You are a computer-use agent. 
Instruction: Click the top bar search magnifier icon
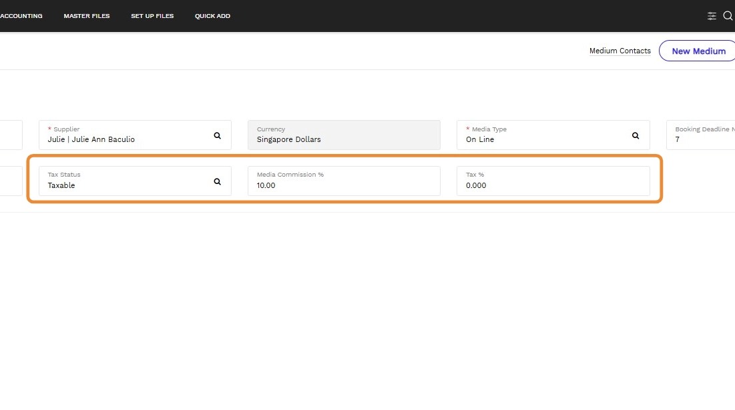coord(728,16)
